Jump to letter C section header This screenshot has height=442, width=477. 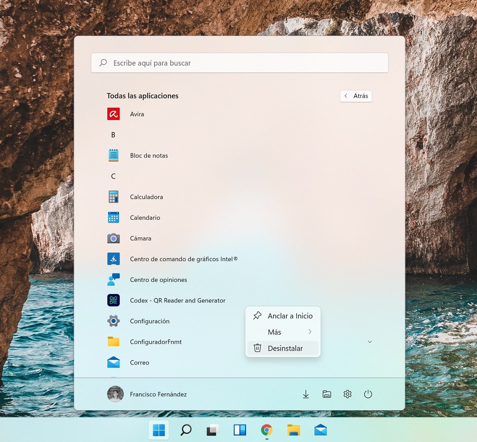(113, 176)
